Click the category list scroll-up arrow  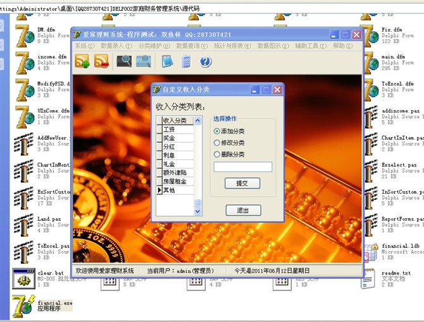197,120
